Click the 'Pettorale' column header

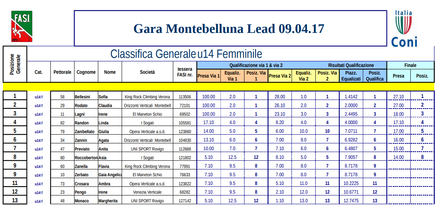point(62,72)
